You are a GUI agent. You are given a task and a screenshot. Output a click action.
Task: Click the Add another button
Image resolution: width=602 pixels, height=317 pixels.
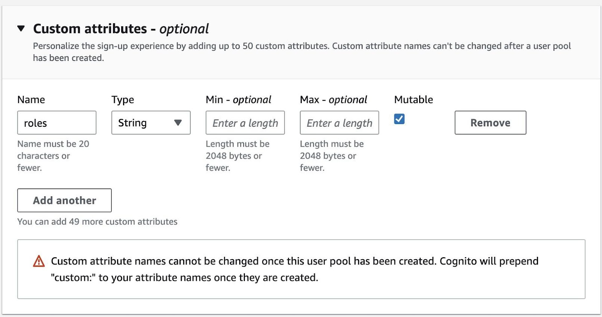64,200
